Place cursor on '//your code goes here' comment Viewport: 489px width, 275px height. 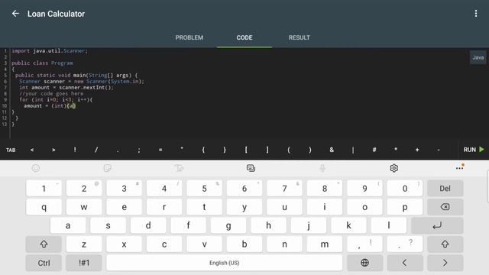coord(51,93)
